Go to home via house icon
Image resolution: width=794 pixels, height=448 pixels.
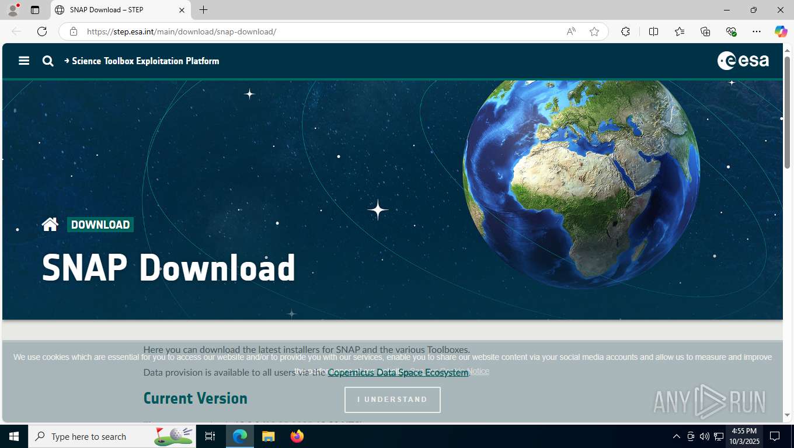[50, 225]
